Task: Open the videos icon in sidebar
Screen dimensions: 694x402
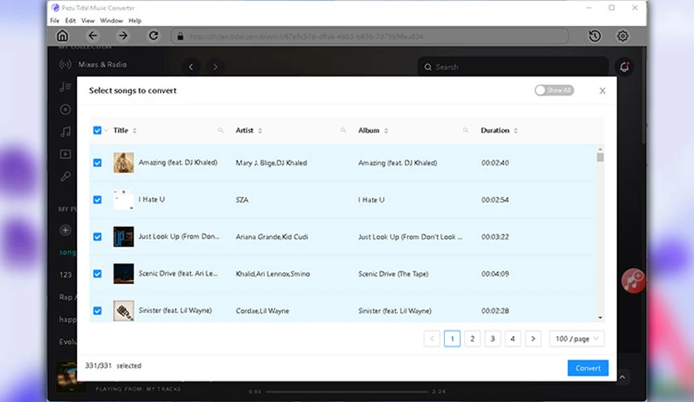Action: [x=66, y=154]
